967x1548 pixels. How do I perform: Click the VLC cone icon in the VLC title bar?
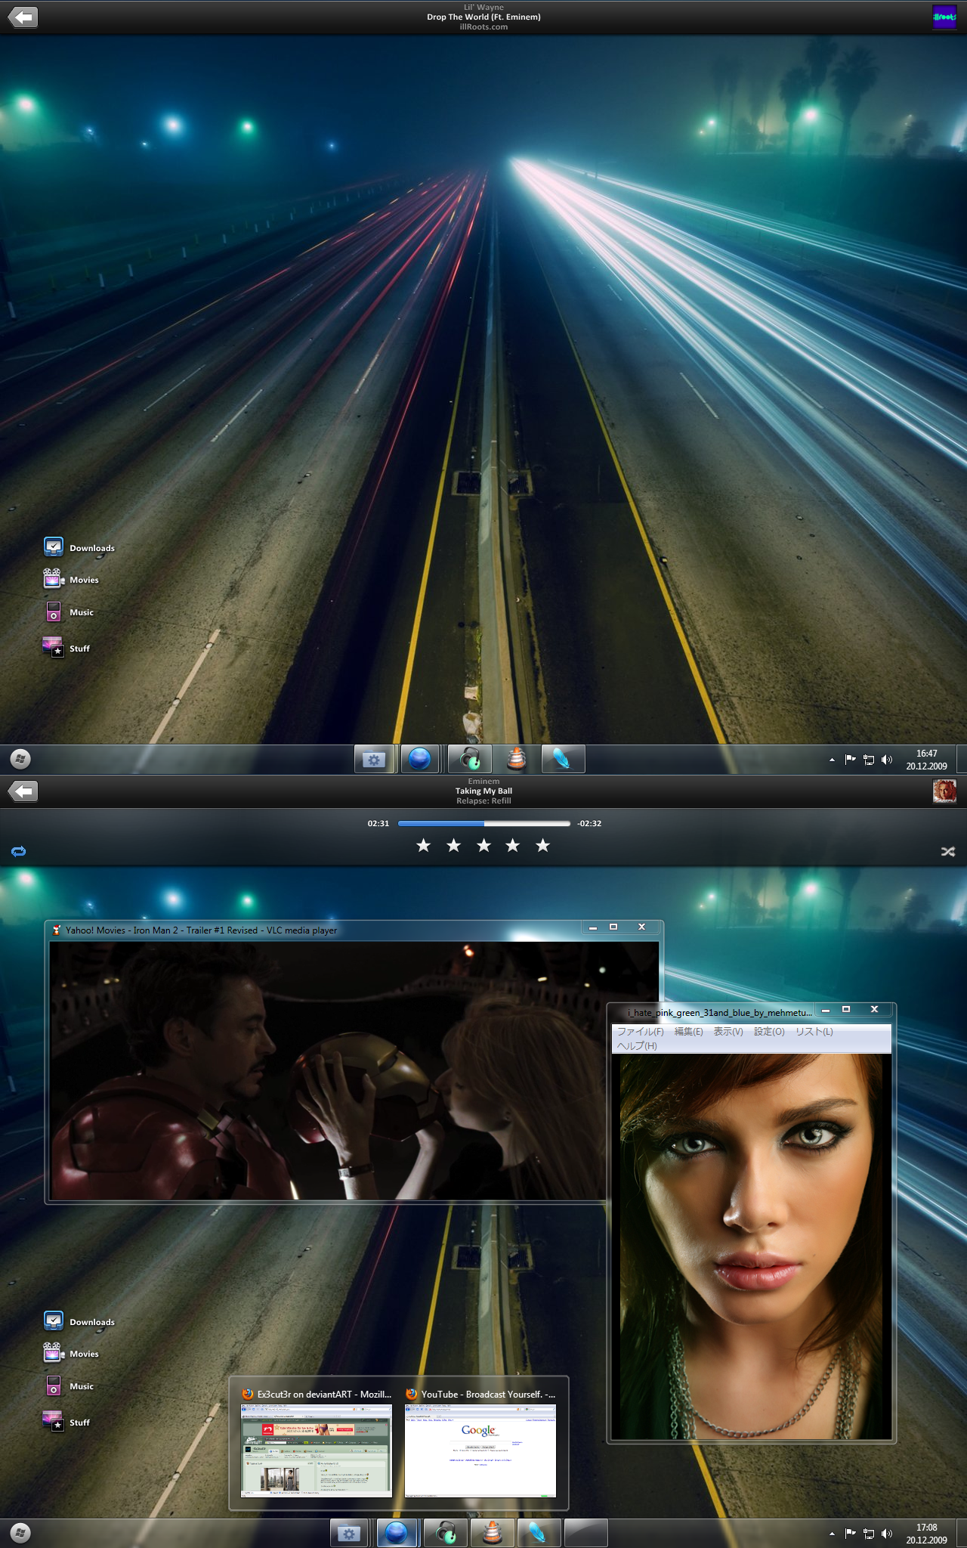(x=57, y=930)
